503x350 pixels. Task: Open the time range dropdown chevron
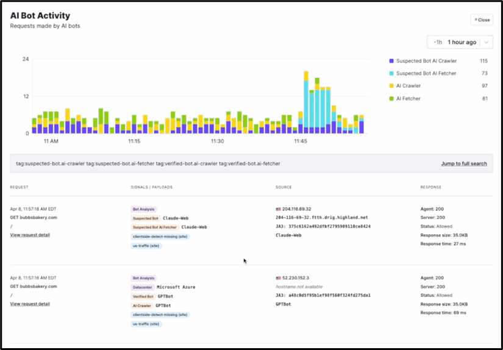tap(486, 42)
